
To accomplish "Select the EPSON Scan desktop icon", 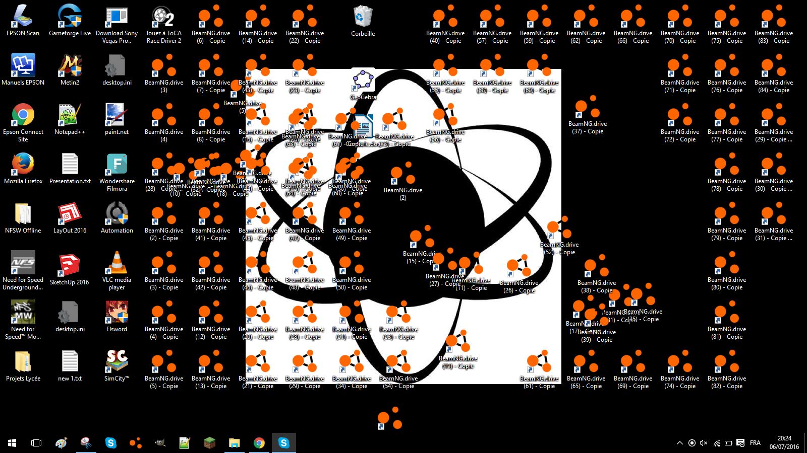I will (x=23, y=21).
